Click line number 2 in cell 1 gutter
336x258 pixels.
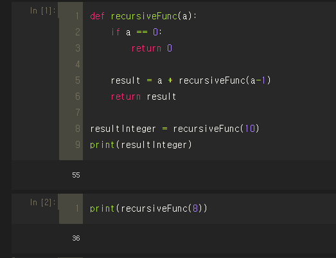pyautogui.click(x=78, y=32)
